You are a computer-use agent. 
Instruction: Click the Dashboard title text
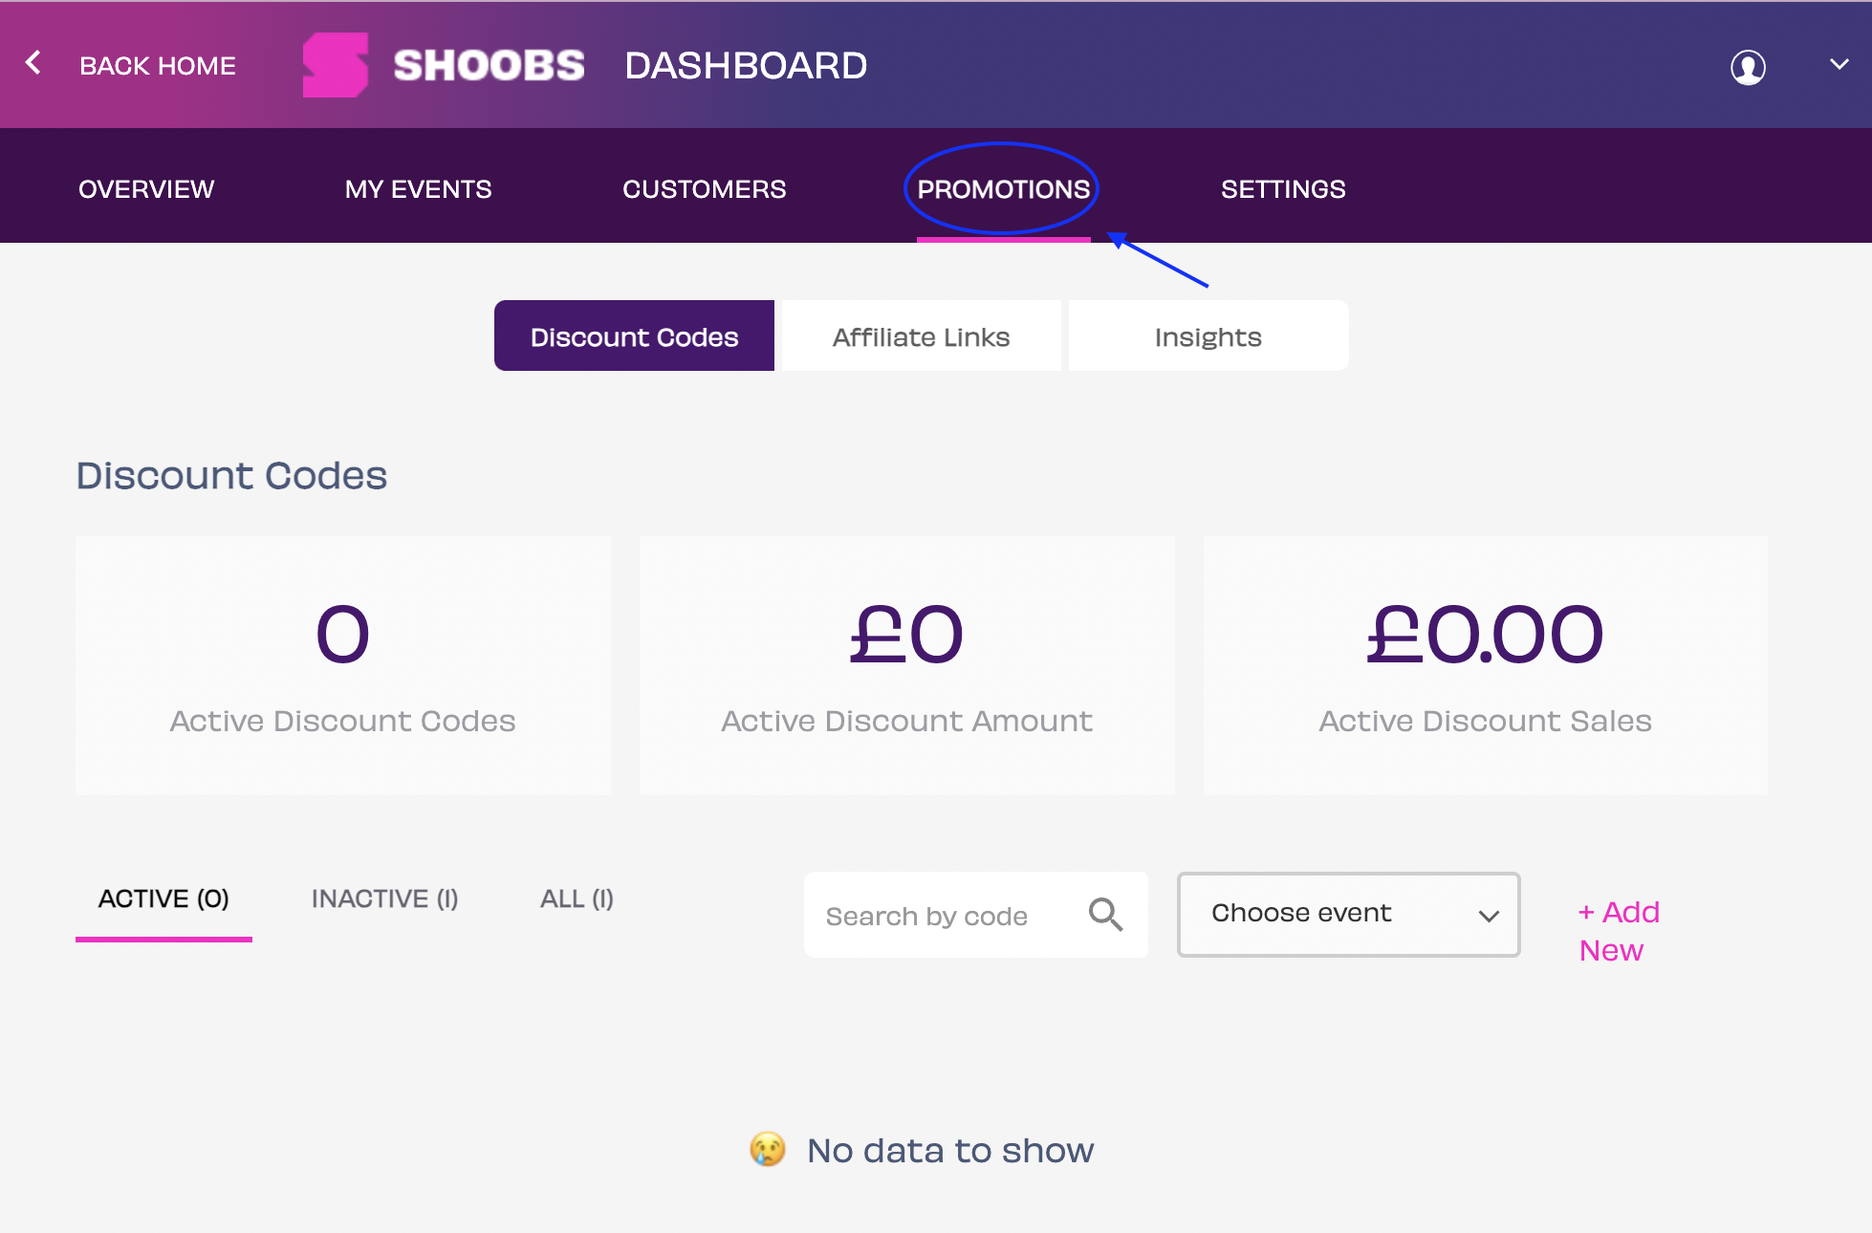(x=746, y=66)
